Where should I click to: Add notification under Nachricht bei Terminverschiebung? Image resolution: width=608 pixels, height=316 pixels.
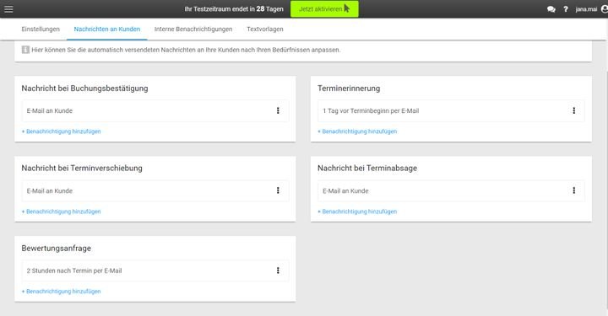[x=62, y=212]
